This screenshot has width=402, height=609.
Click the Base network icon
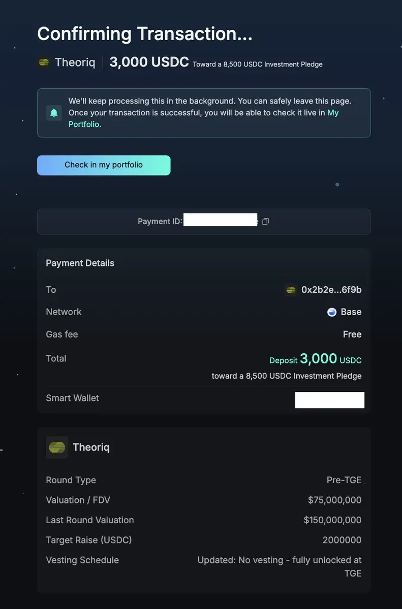coord(332,312)
